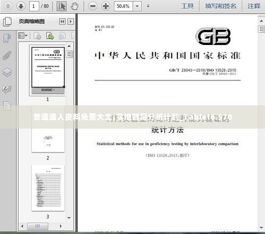Click the thumbnail pane scroll up arrow

pos(69,46)
